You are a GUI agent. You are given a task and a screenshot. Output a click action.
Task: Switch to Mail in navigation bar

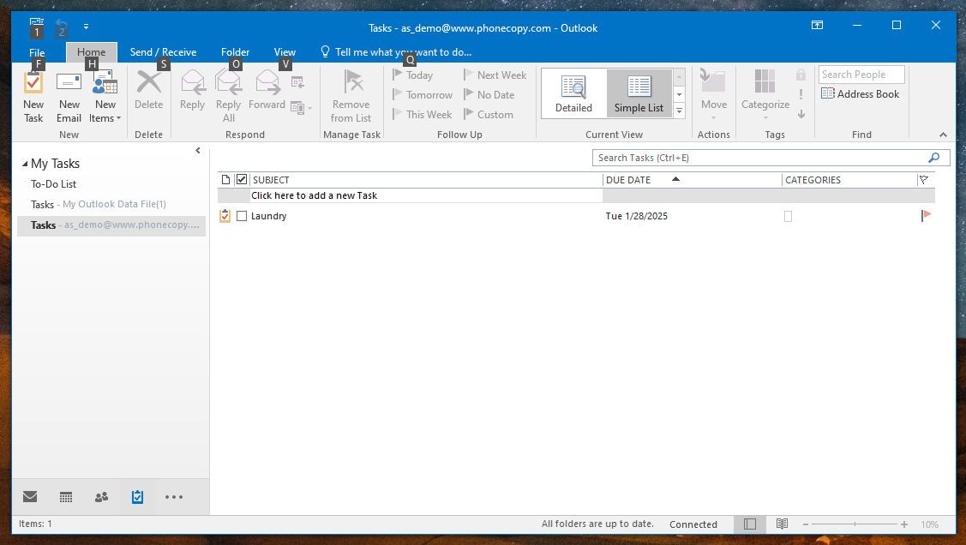click(x=30, y=497)
